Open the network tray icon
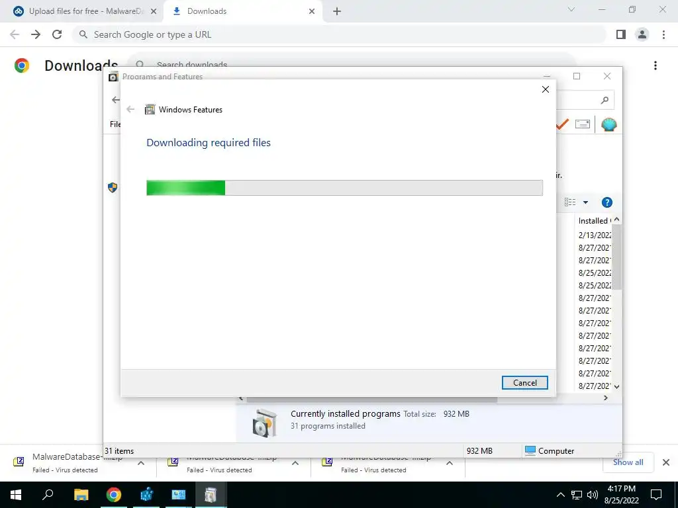Image resolution: width=678 pixels, height=508 pixels. point(577,495)
